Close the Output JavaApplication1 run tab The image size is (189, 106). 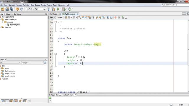(75, 95)
